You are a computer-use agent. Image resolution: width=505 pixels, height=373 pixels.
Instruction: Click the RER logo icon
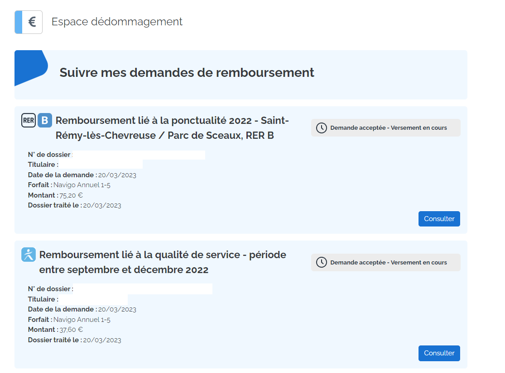[29, 120]
